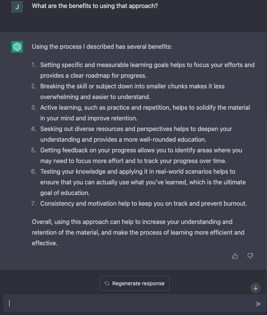Click the sentence 'Using the process I described'

click(x=102, y=46)
